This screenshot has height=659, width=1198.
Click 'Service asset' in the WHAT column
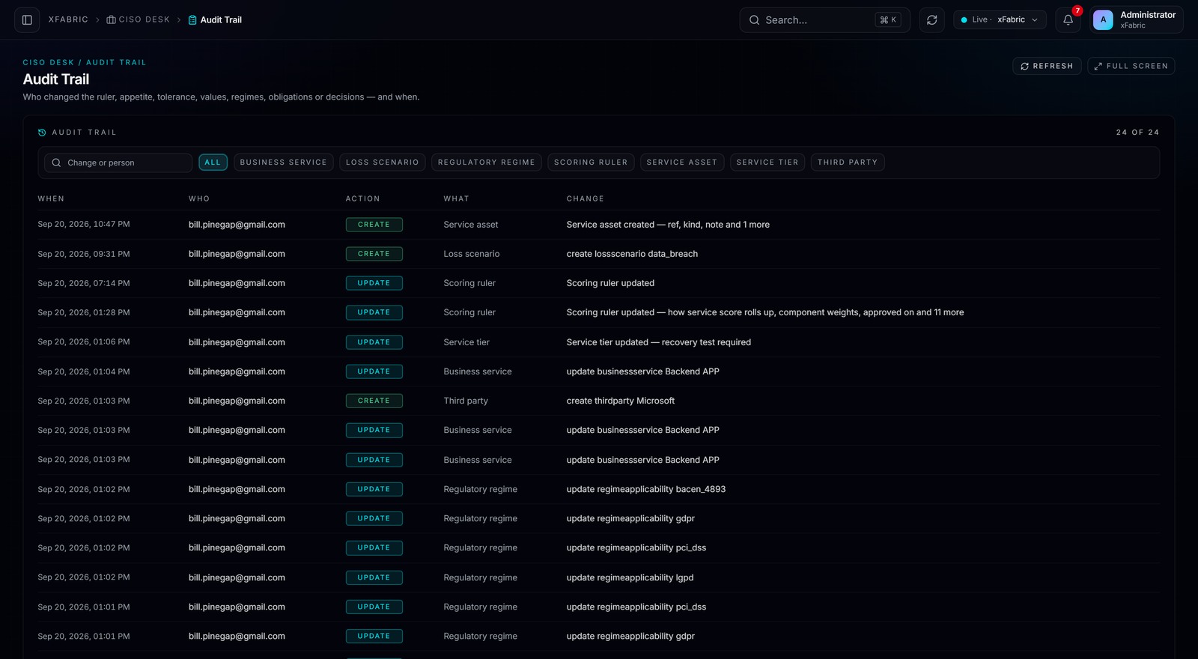pos(471,225)
